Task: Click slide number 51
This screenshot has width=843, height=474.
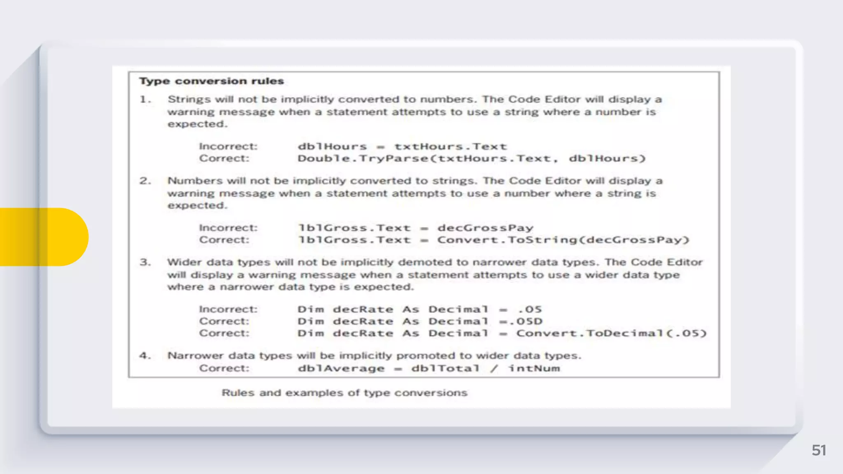Action: (818, 450)
